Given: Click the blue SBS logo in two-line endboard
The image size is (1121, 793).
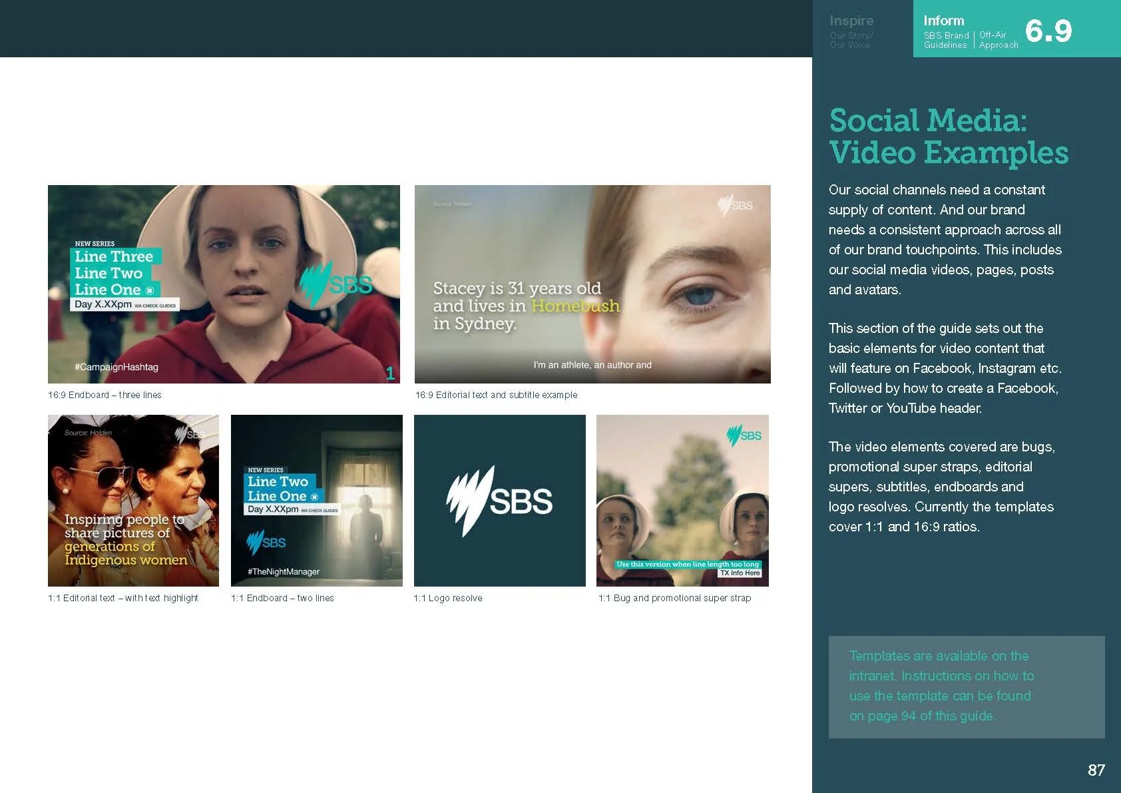Looking at the screenshot, I should coord(266,542).
